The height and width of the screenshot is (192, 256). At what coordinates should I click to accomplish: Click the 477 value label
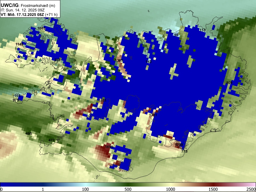coord(52,140)
